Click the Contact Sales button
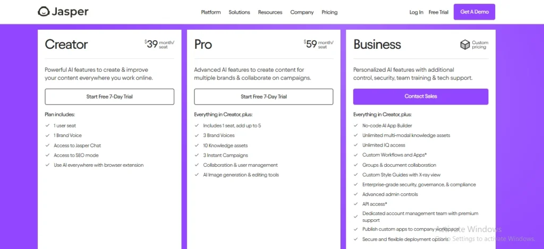The height and width of the screenshot is (249, 544). (x=421, y=97)
